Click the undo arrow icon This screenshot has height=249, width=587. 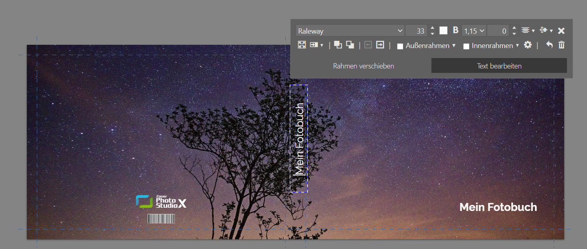[549, 45]
